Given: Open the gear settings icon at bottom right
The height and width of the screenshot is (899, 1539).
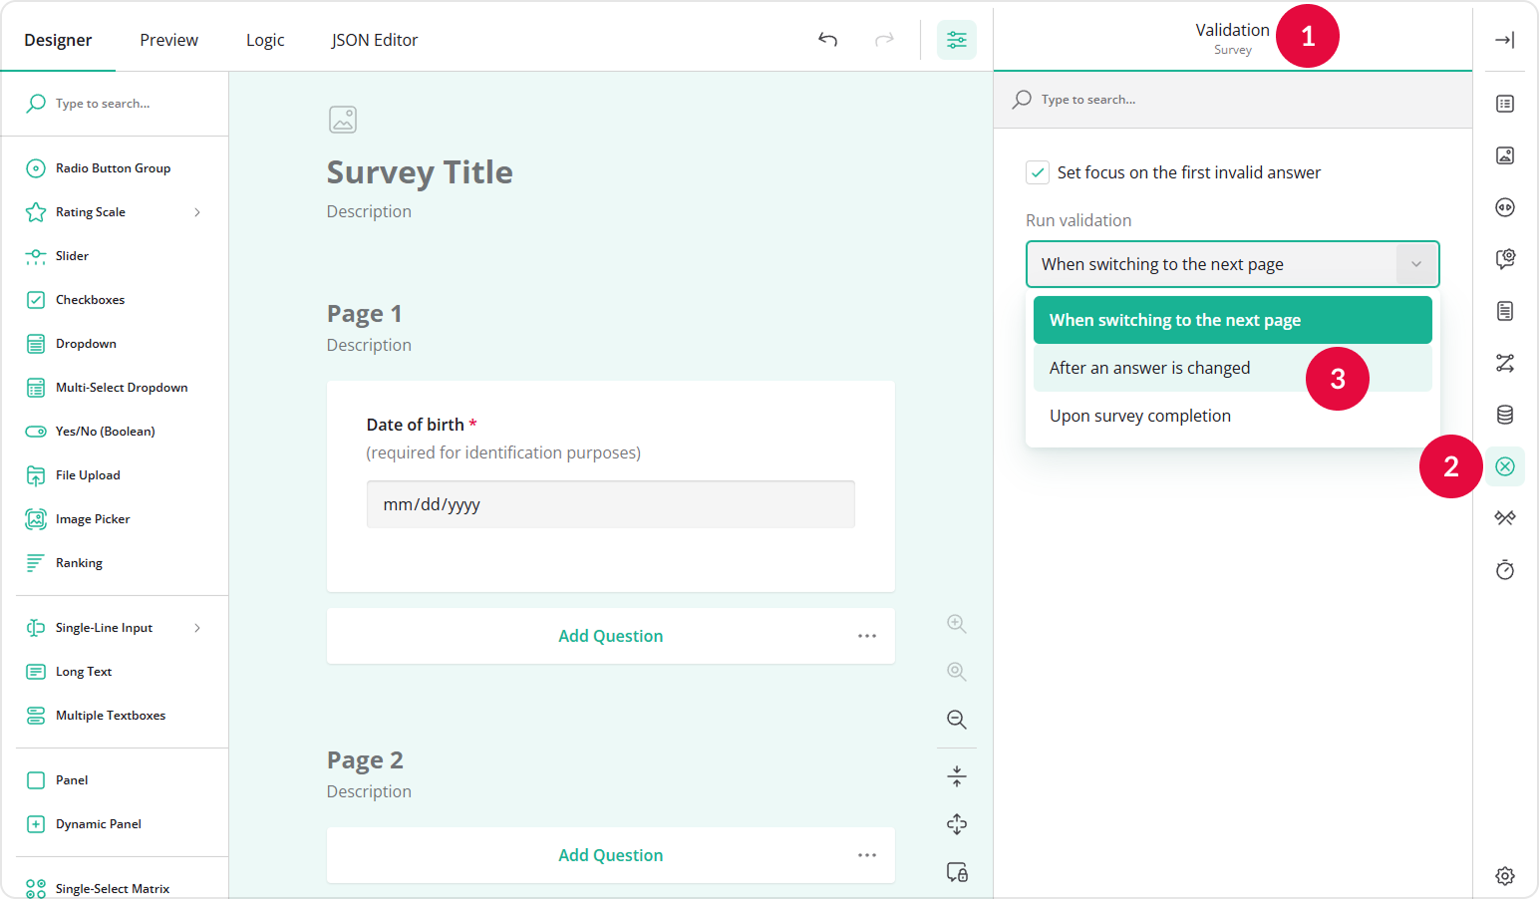Looking at the screenshot, I should point(1504,875).
